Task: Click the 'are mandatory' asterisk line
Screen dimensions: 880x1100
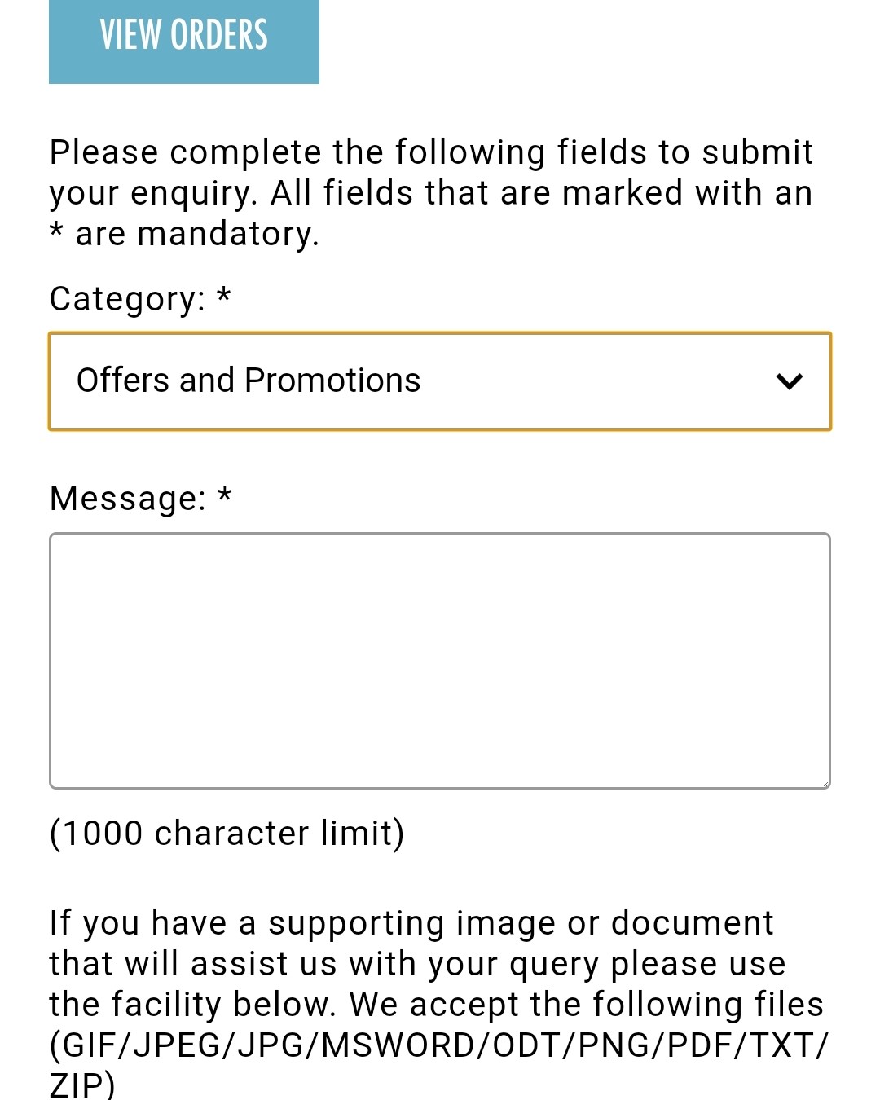Action: (184, 234)
